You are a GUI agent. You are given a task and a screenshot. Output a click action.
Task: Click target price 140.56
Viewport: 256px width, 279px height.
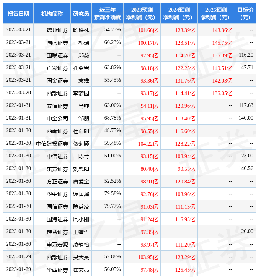click(x=246, y=169)
